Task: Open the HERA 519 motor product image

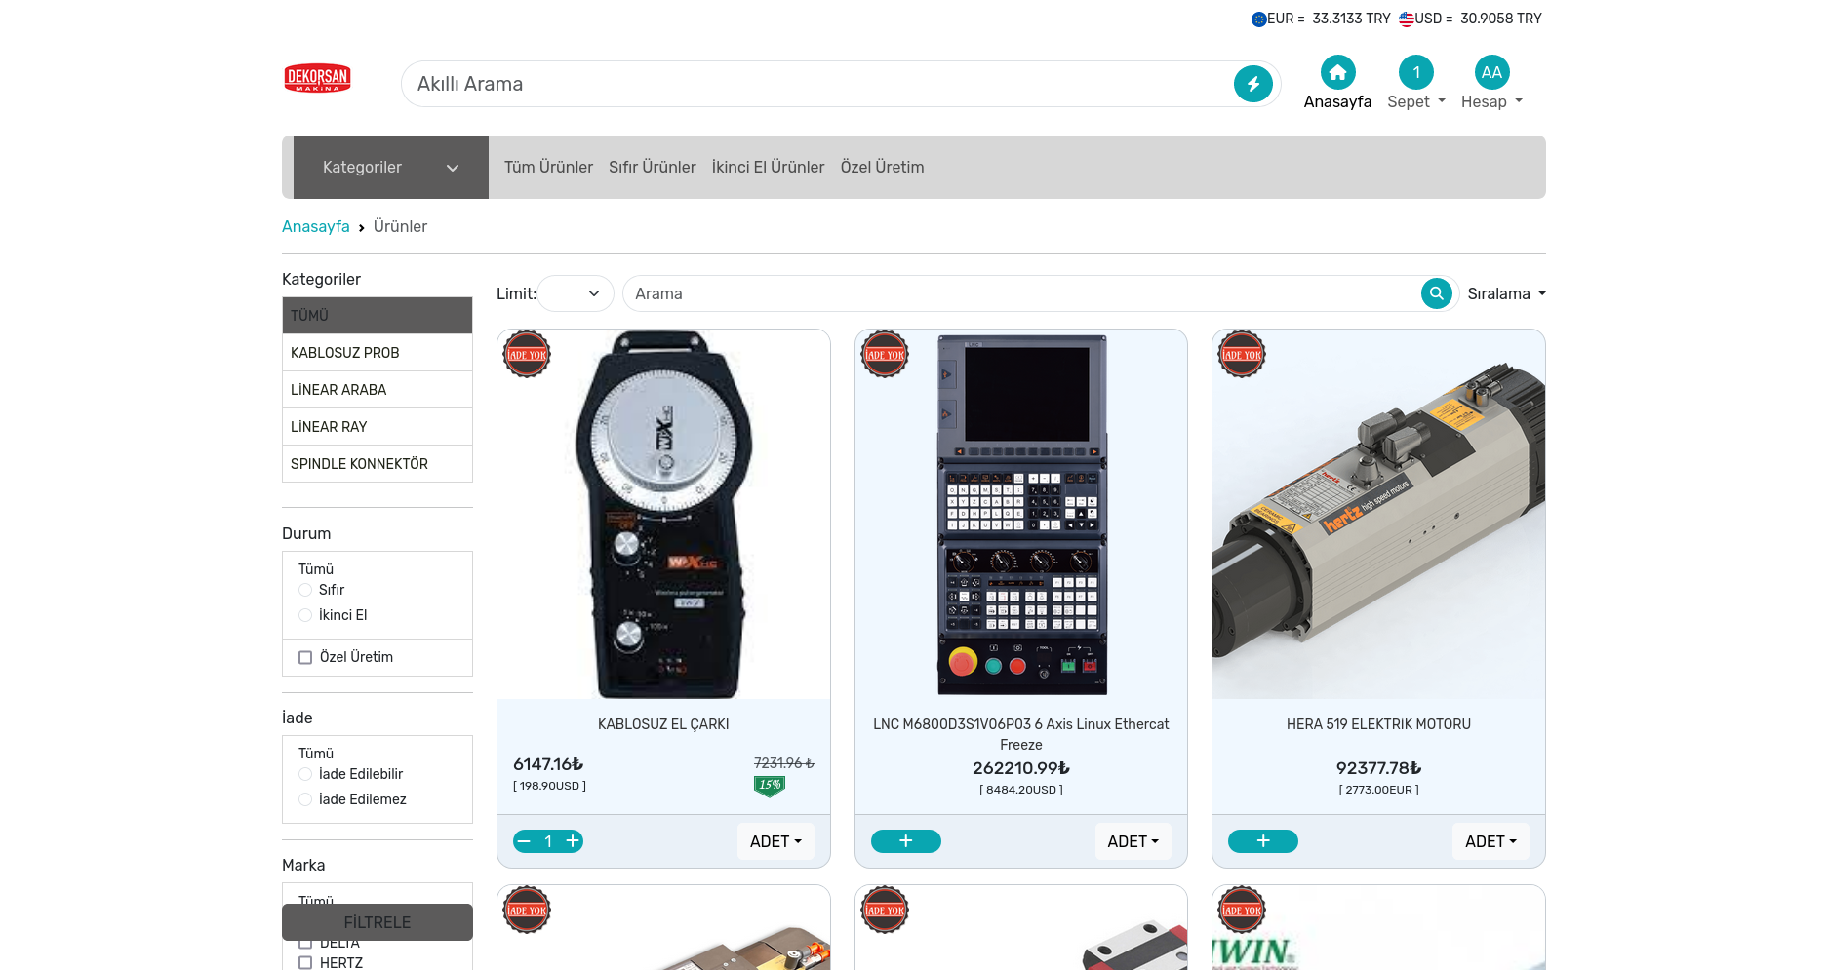Action: [x=1378, y=515]
